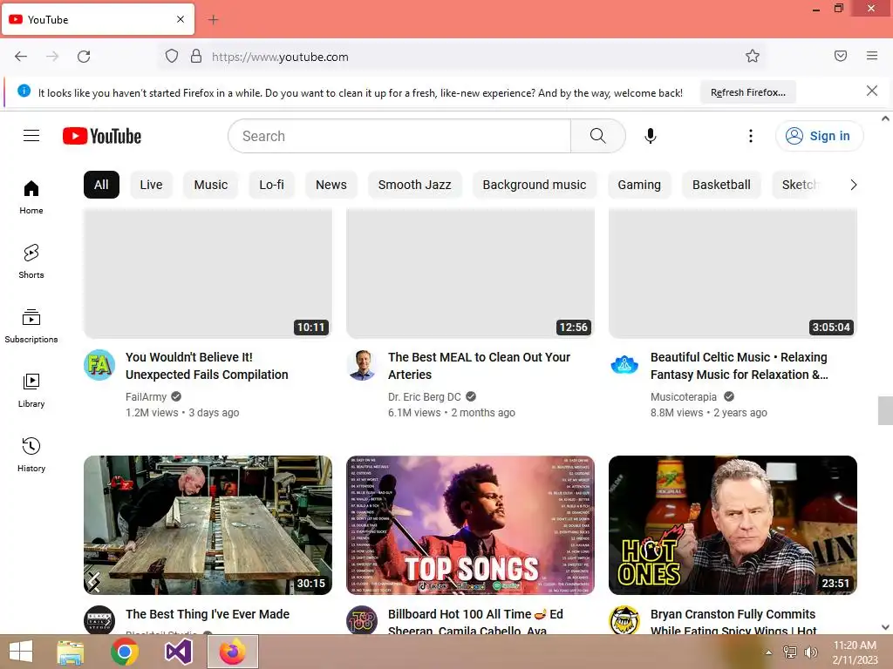The image size is (893, 669).
Task: Click the search magnifier button
Action: pyautogui.click(x=597, y=136)
